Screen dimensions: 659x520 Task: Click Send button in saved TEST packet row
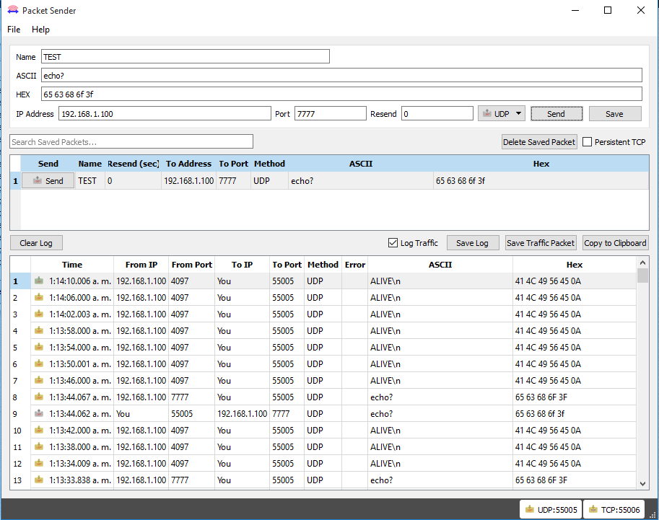click(48, 180)
